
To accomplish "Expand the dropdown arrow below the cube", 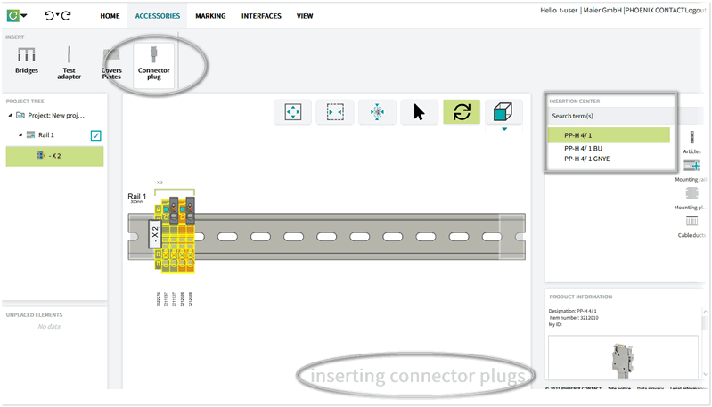I will pyautogui.click(x=504, y=129).
